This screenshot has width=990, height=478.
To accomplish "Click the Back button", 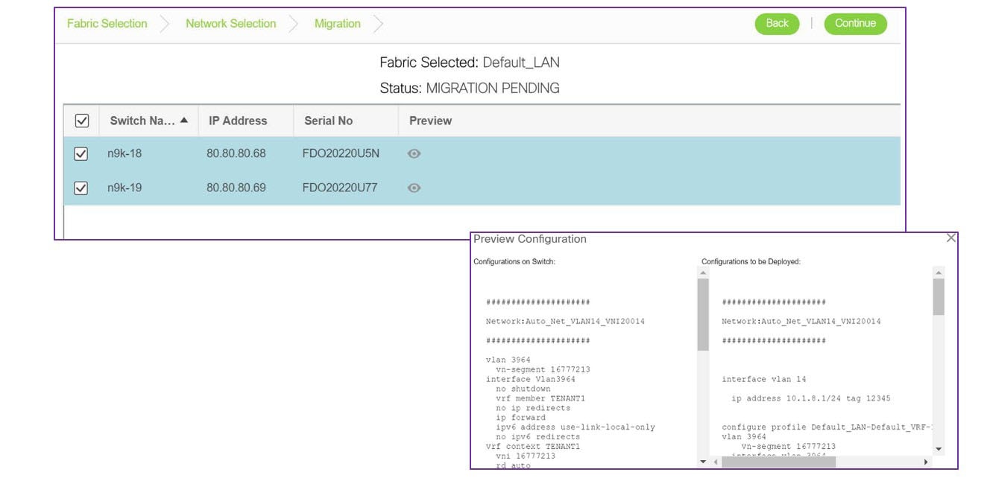I will click(x=777, y=23).
